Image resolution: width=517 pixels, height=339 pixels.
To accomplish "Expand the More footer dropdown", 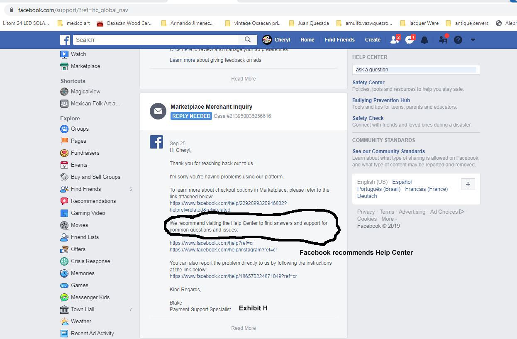I will click(x=389, y=219).
